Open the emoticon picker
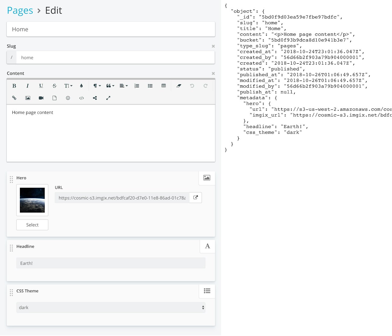 click(68, 98)
